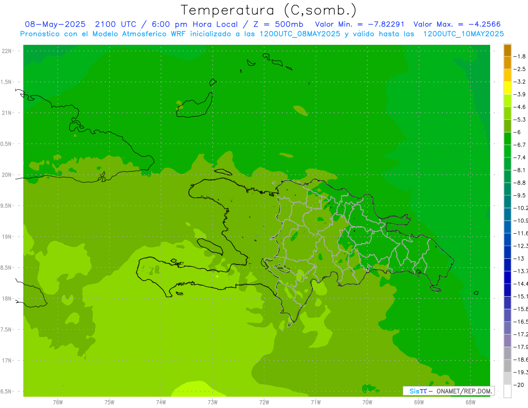
Task: Click the "-8.8" colorbar value
Action: [520, 183]
